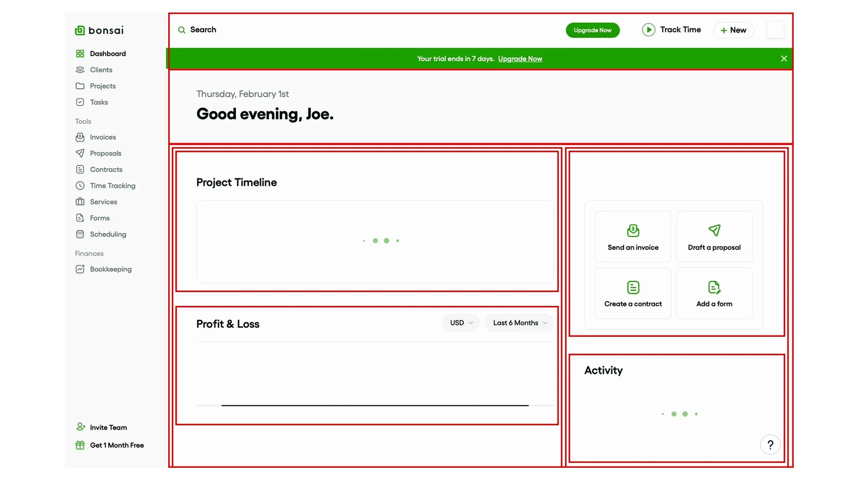
Task: Expand the USD currency dropdown
Action: 461,323
